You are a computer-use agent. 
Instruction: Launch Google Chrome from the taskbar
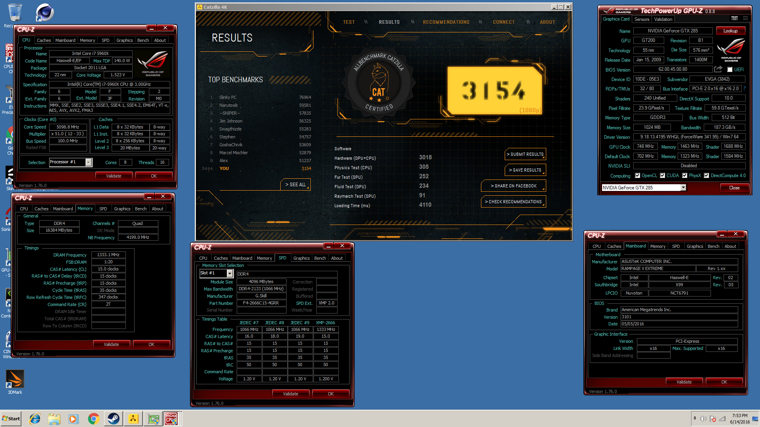93,419
